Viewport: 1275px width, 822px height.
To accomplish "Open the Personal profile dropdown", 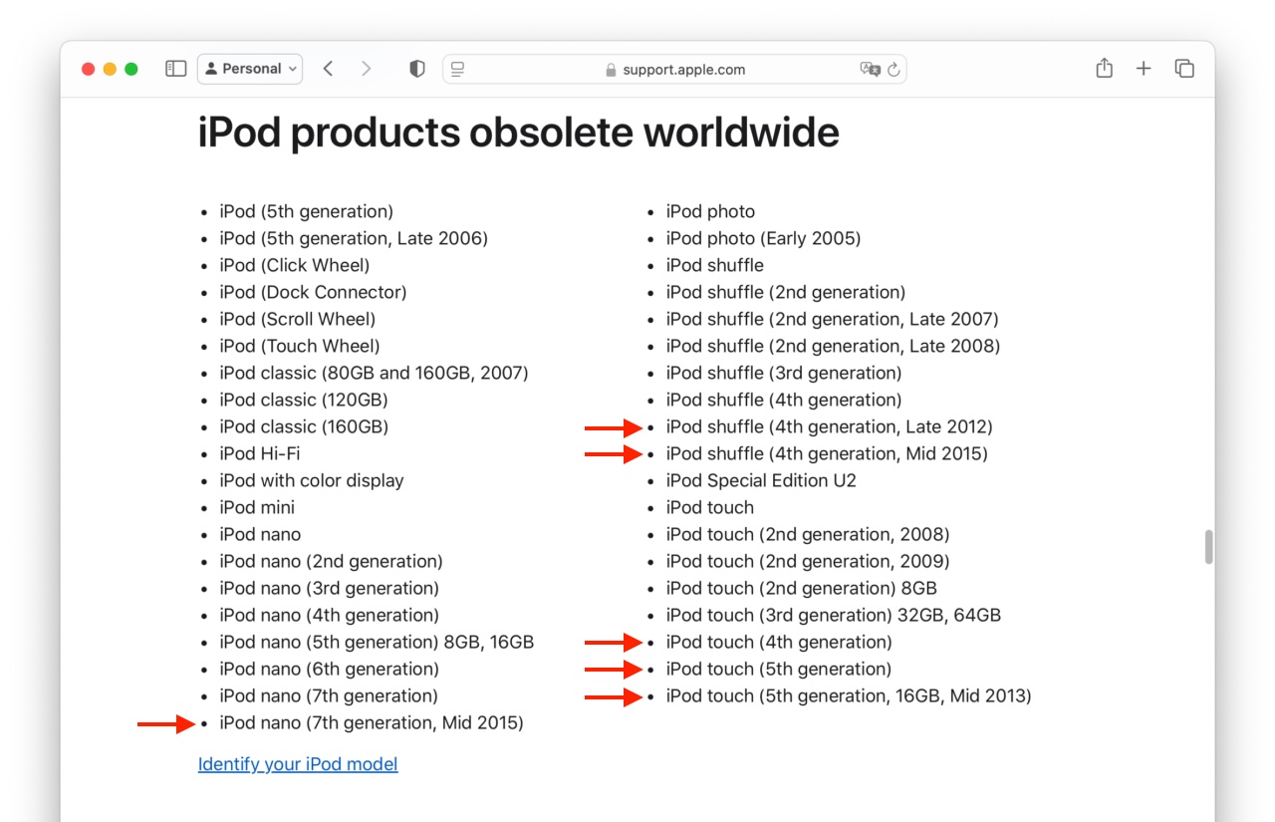I will [x=250, y=69].
